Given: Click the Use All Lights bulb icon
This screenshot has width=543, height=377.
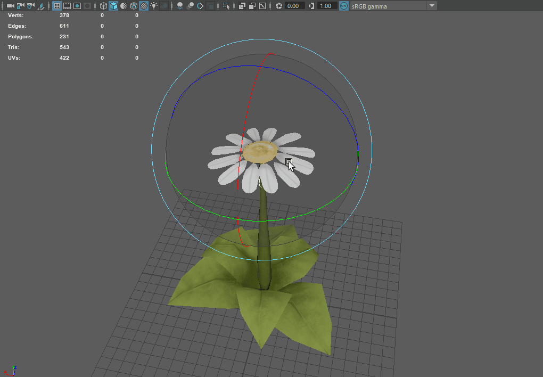Looking at the screenshot, I should [x=154, y=6].
